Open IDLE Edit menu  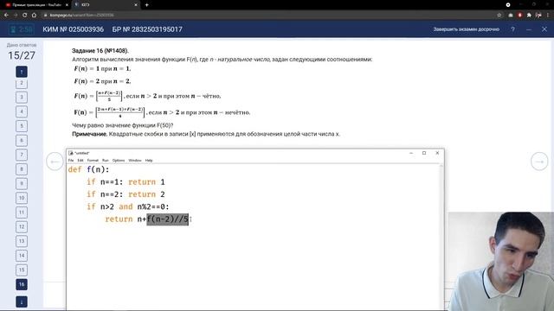[81, 161]
